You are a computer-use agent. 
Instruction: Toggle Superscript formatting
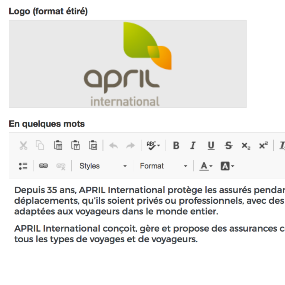coord(263,145)
